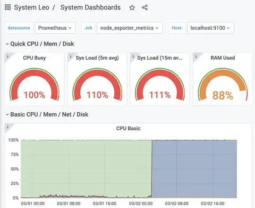Click the Sys Load 110% gauge

pos(97,84)
